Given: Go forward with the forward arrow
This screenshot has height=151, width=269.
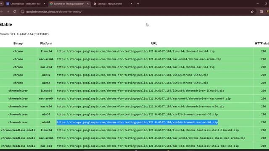Looking at the screenshot, I should (x=8, y=11).
